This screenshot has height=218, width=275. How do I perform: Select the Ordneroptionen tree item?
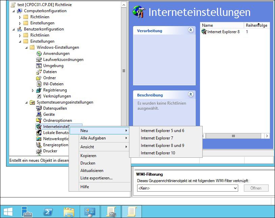point(57,121)
